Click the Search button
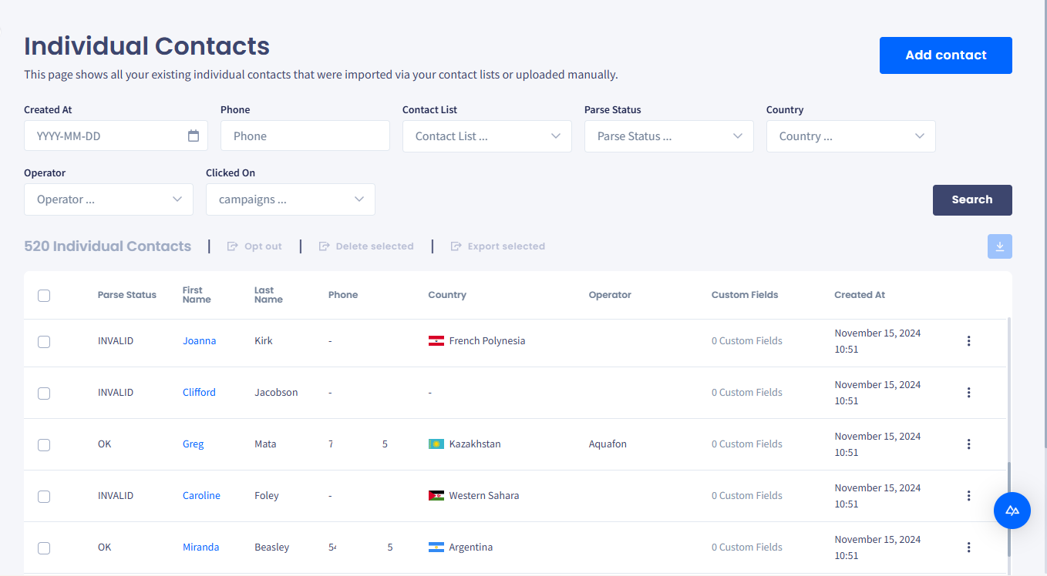The width and height of the screenshot is (1047, 576). [x=972, y=200]
